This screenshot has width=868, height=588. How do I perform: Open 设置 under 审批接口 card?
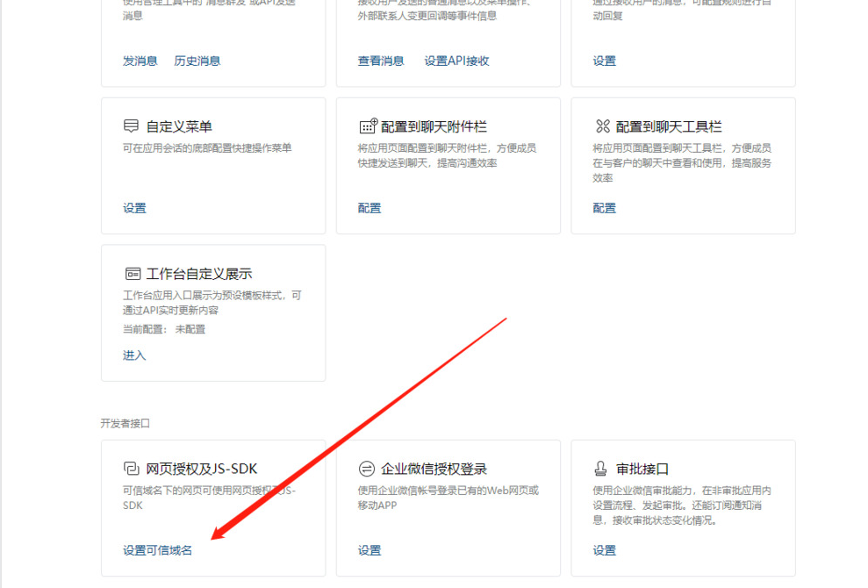(604, 550)
